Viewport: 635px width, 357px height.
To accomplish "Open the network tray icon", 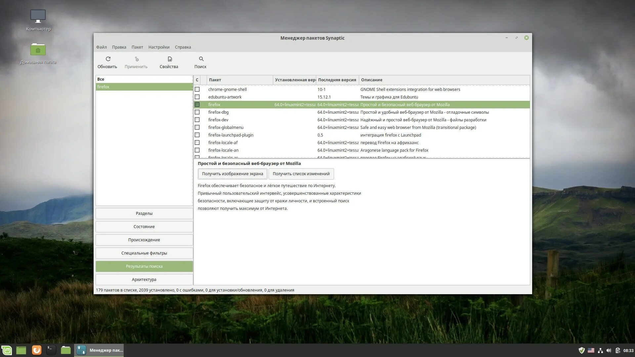I will click(600, 350).
